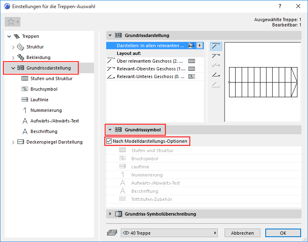
Task: Collapse the Grundrisssymbol panel
Action: pyautogui.click(x=110, y=130)
